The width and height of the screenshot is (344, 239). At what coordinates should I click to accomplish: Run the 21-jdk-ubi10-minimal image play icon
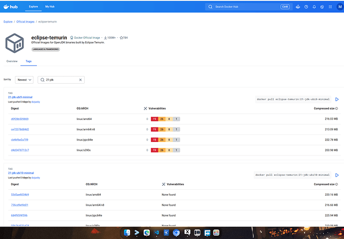pos(337,175)
